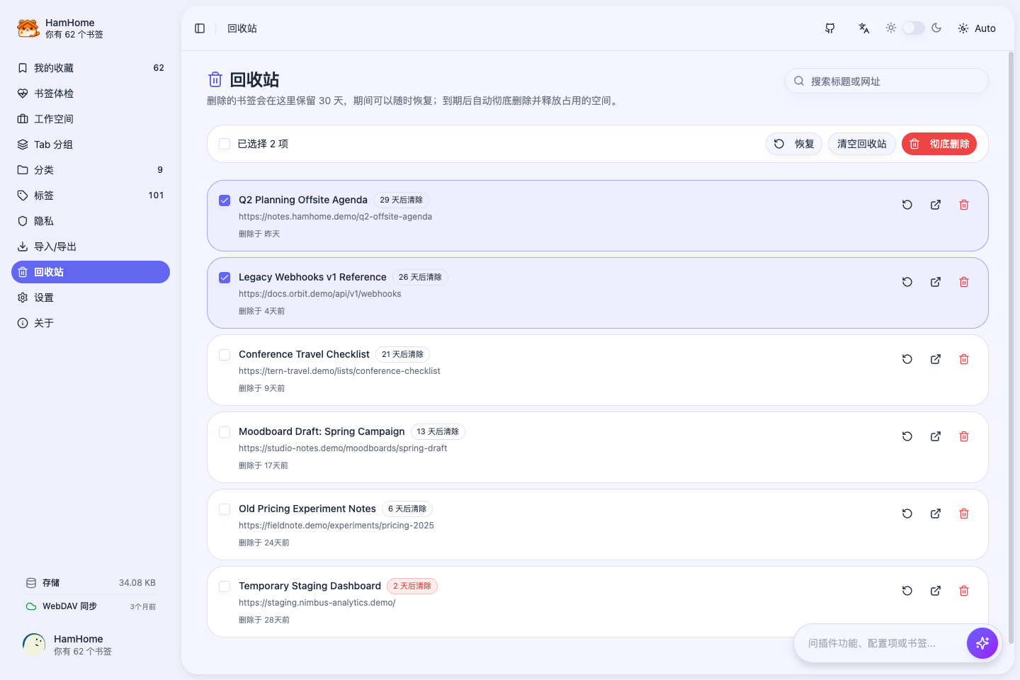Click the WebDAV 同步 status entry

click(91, 606)
